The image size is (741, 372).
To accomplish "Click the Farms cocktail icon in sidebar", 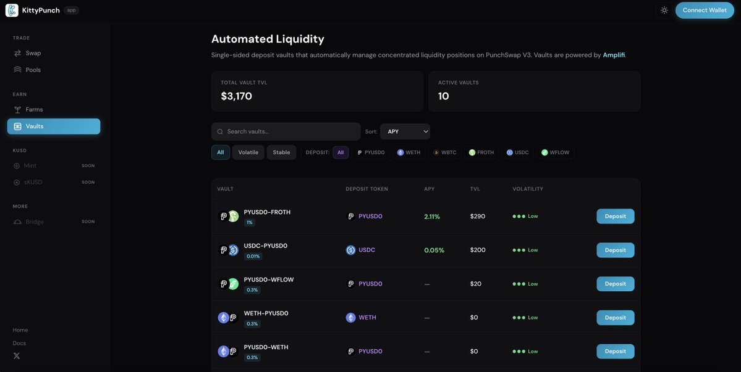I will coord(17,109).
